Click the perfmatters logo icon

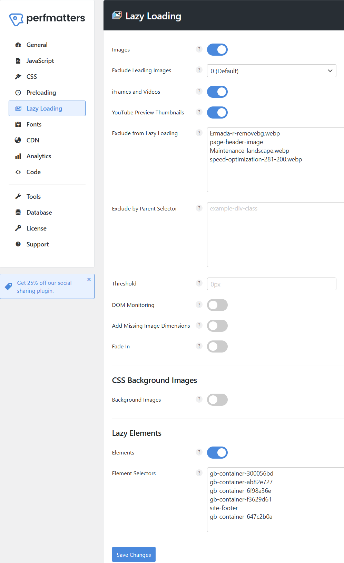[x=16, y=20]
